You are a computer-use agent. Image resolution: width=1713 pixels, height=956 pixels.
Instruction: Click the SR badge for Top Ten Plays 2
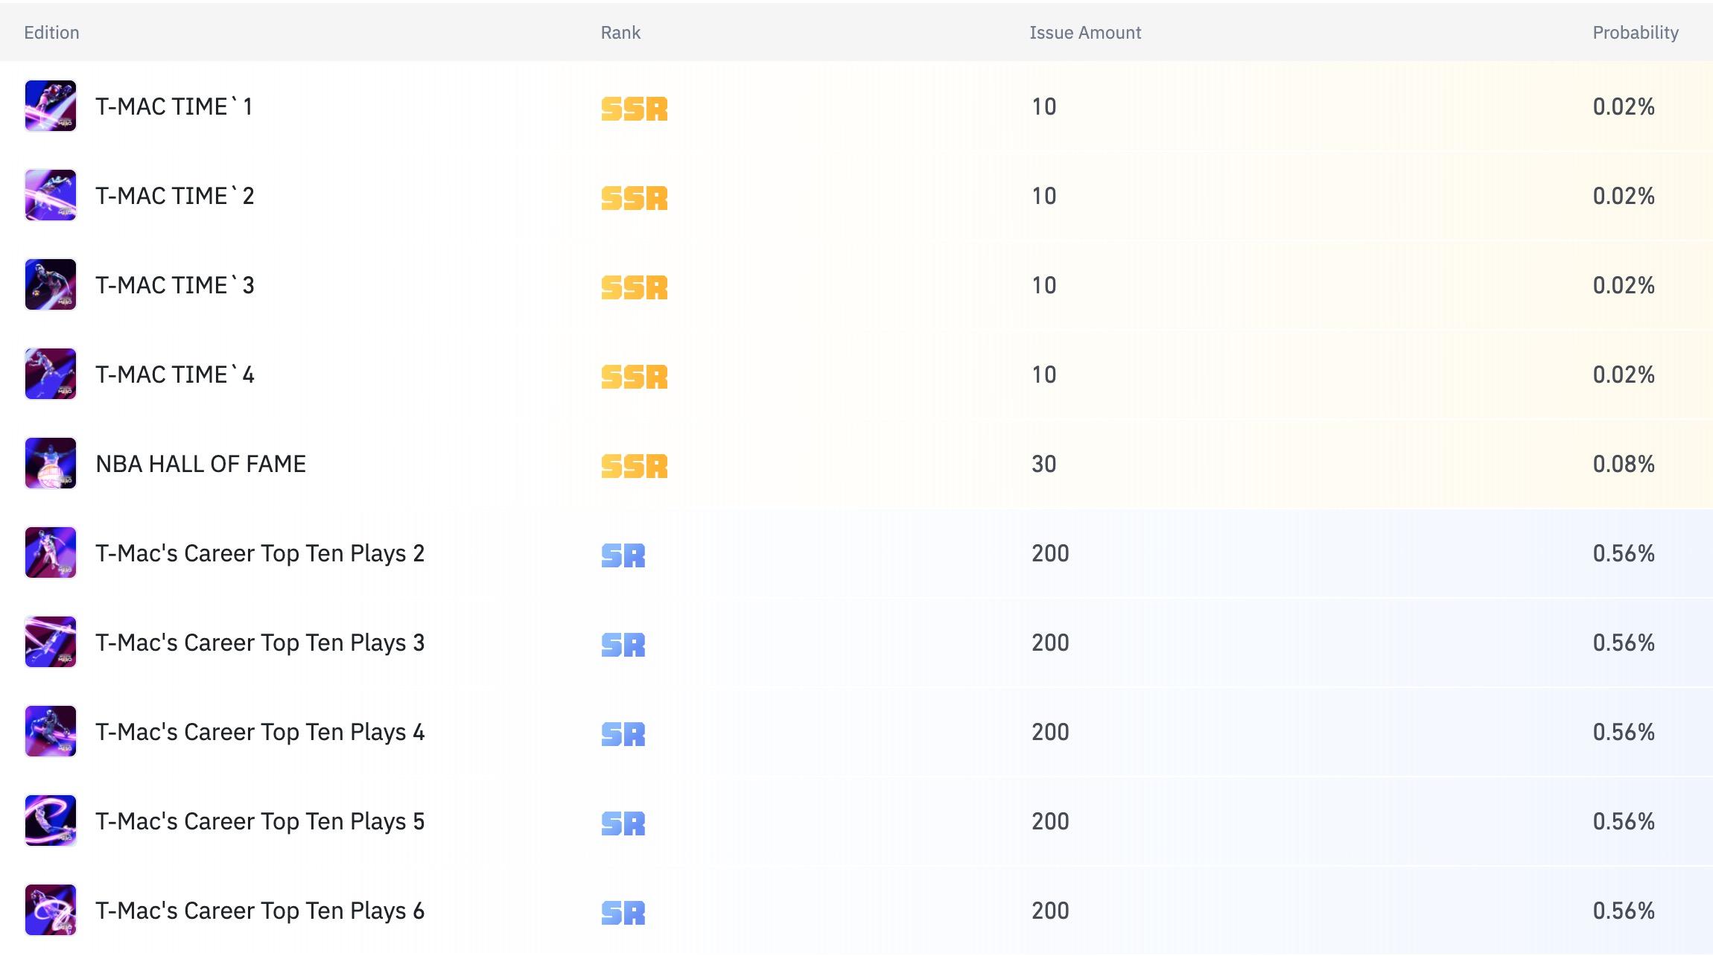pyautogui.click(x=623, y=555)
